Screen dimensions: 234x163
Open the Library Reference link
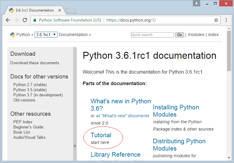coord(115,155)
